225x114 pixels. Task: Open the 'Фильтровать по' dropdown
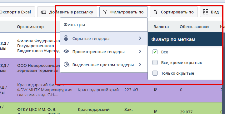[x=123, y=12]
